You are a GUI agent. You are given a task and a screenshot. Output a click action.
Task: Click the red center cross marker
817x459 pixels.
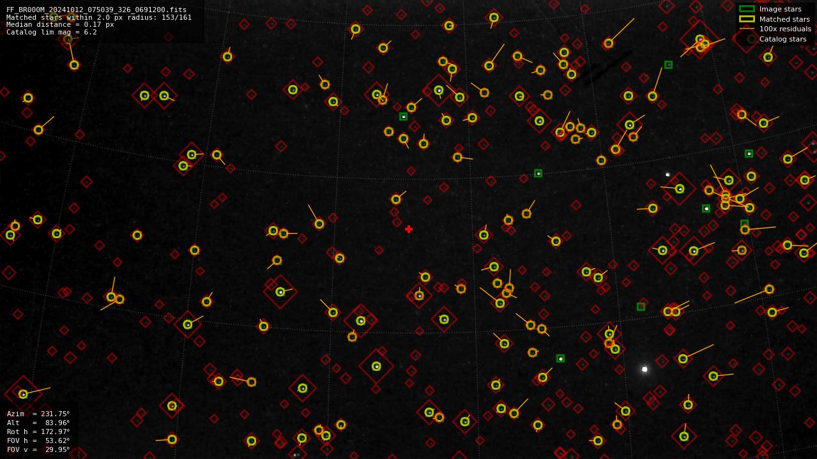pos(409,229)
